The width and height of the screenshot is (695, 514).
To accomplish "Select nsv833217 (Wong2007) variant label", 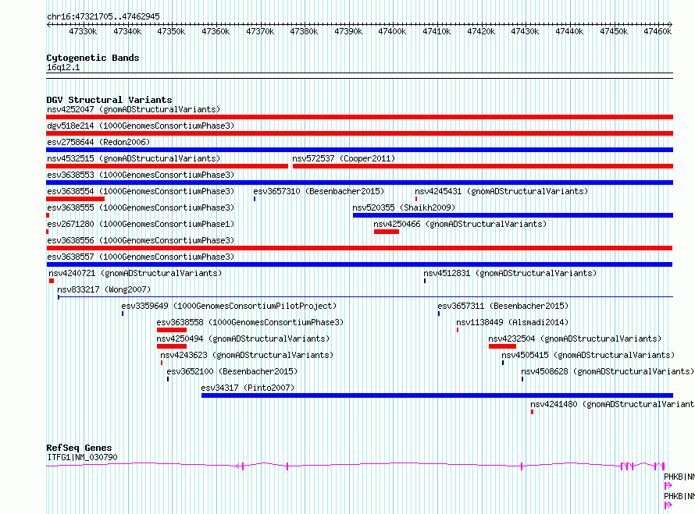I will coord(104,289).
